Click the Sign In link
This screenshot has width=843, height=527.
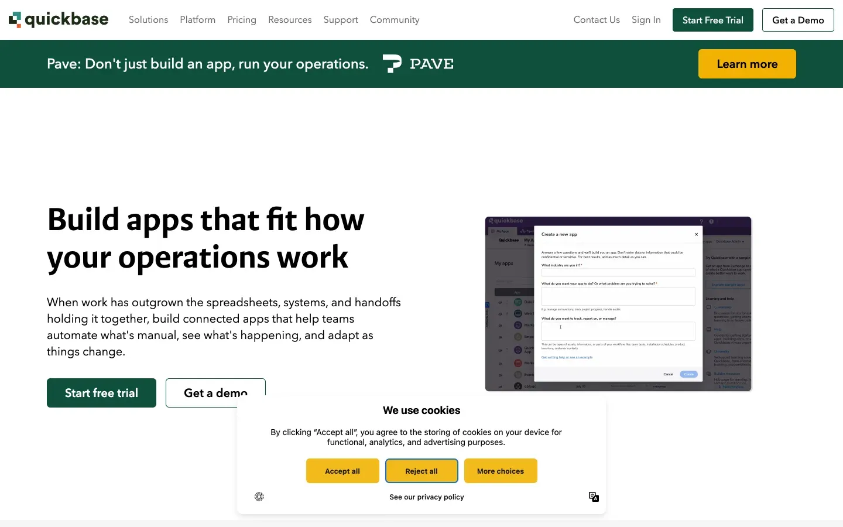pos(646,20)
